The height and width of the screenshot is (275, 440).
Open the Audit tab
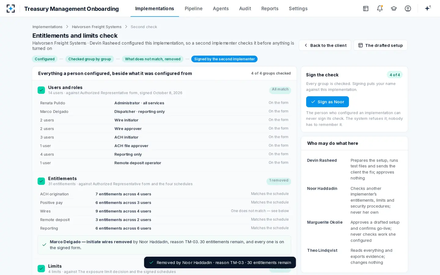[245, 9]
